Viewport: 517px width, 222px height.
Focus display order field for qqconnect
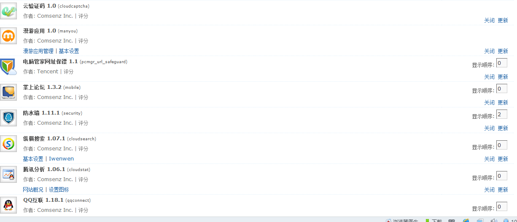coord(501,206)
